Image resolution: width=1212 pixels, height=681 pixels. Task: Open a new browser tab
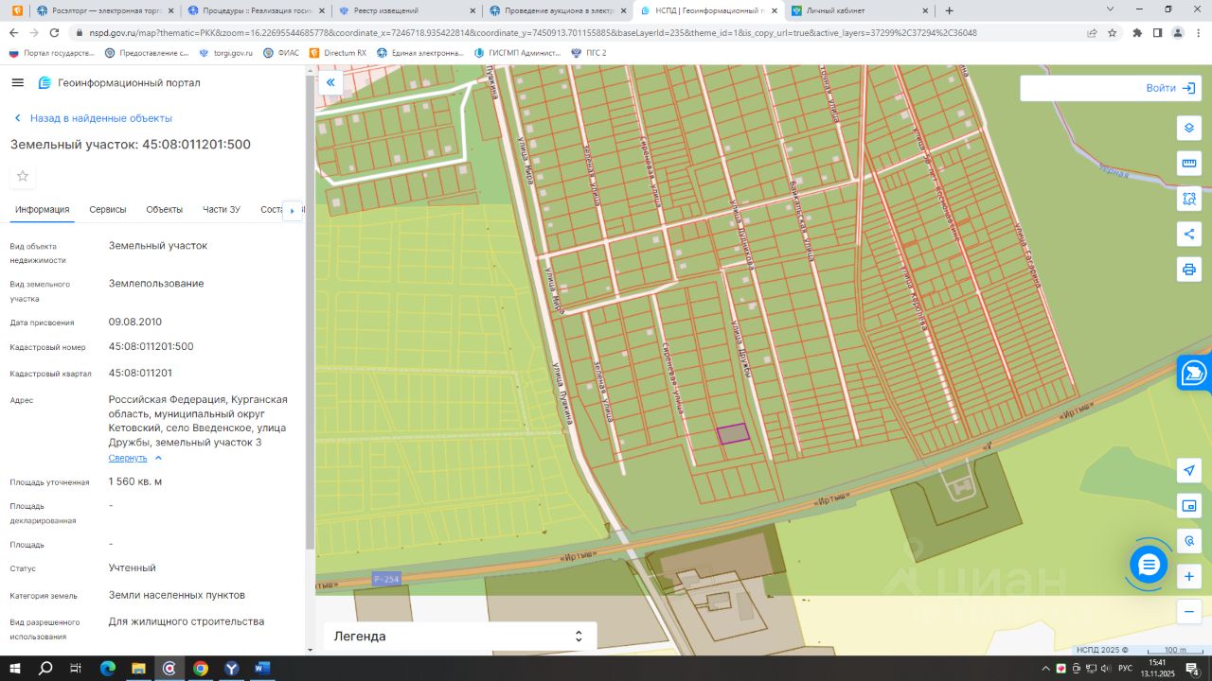[x=949, y=10]
